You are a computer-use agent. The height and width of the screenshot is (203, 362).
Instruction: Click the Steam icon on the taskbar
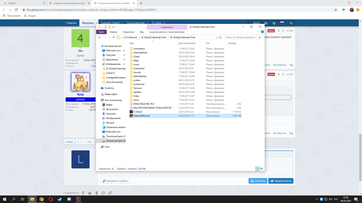(60, 199)
